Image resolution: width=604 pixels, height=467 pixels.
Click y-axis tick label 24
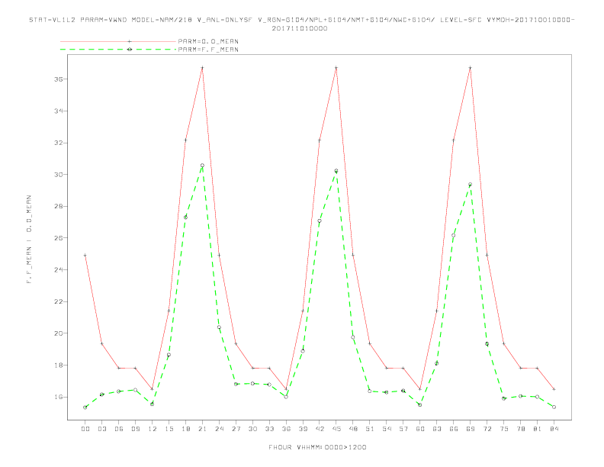click(x=59, y=269)
